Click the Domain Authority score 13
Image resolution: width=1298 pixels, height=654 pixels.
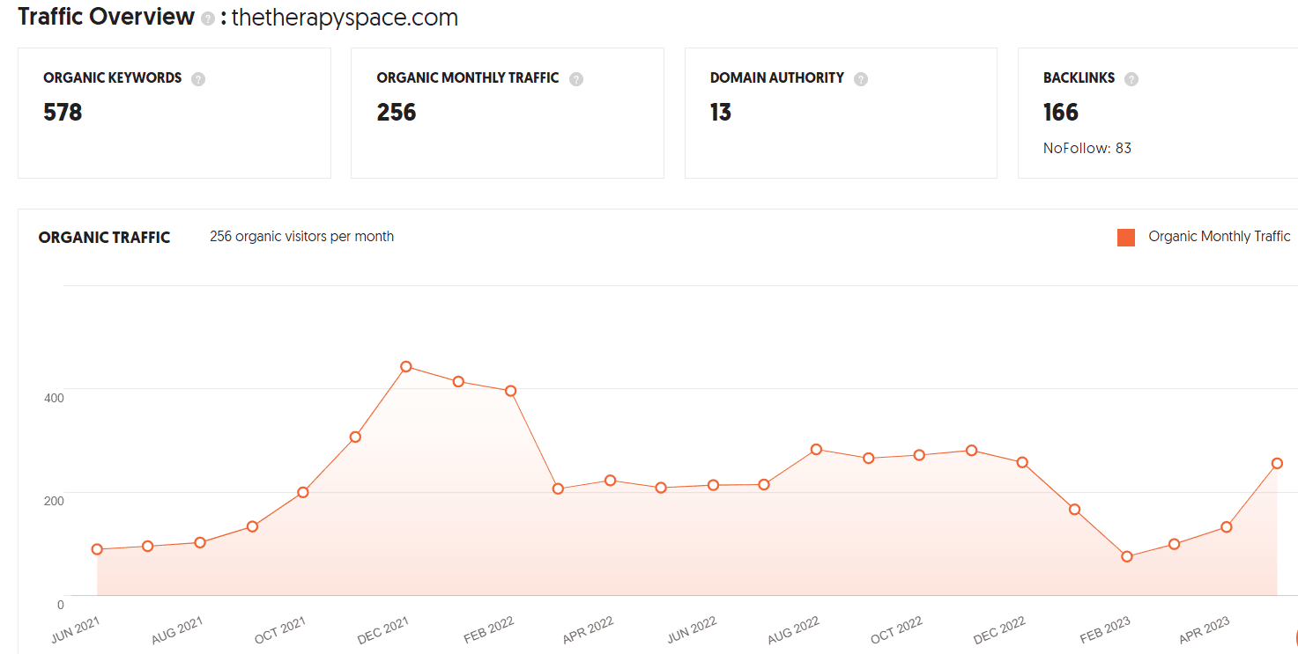point(721,112)
